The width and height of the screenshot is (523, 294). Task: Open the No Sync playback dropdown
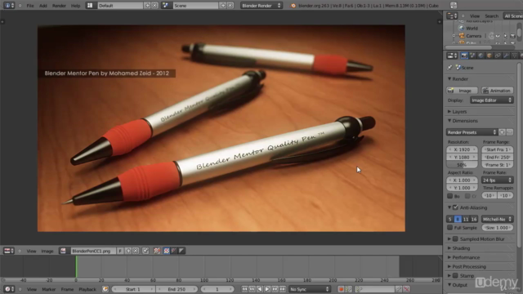(310, 289)
